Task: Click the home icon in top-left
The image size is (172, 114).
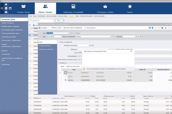Action: [6, 5]
